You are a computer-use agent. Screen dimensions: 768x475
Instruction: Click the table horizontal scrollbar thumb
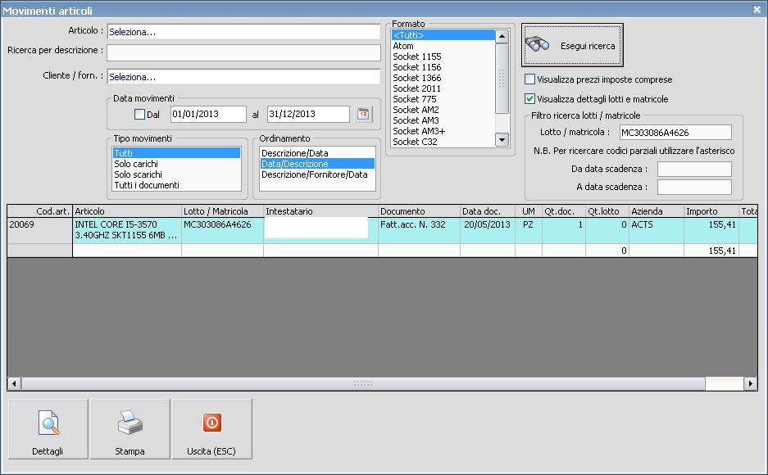pos(363,383)
